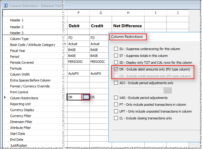
Task: Select the Column Type cell showing FD in column F
Action: click(78, 38)
